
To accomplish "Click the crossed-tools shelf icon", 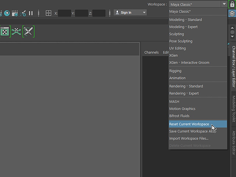I will pos(28,31).
